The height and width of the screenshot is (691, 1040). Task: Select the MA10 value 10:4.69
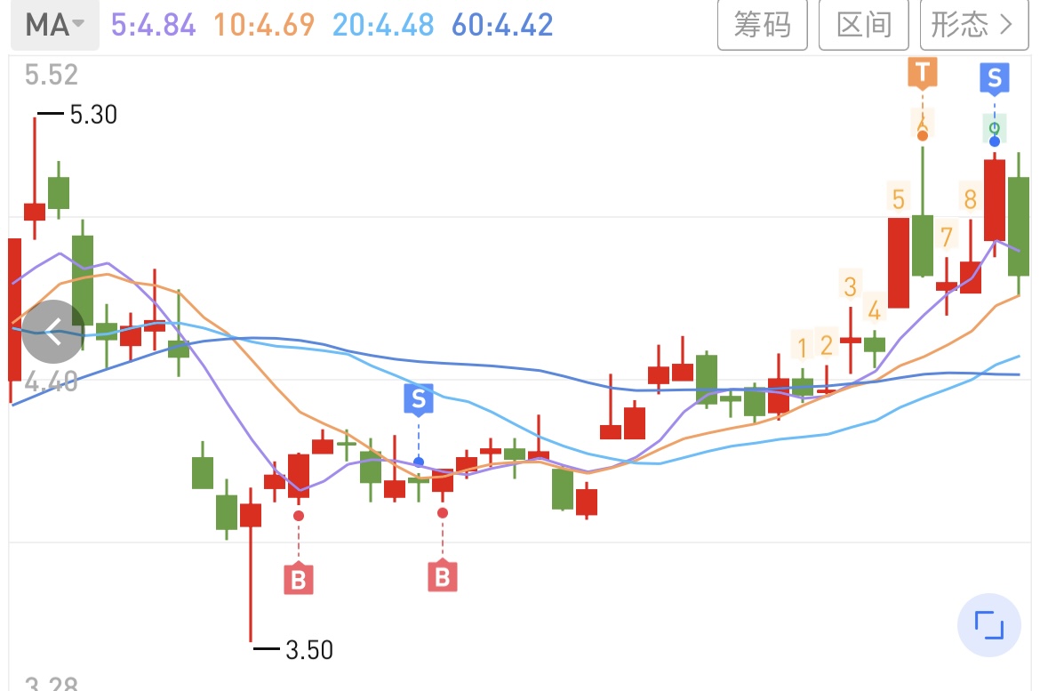coord(264,25)
